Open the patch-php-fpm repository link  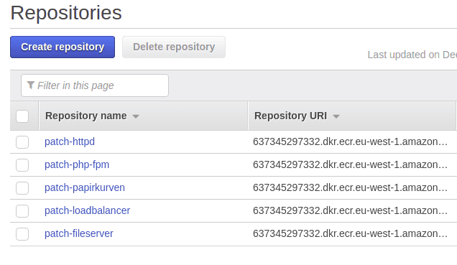click(x=77, y=164)
